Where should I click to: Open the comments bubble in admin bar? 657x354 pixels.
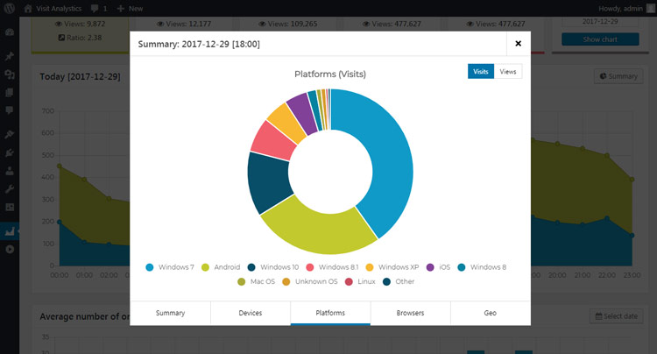(99, 9)
